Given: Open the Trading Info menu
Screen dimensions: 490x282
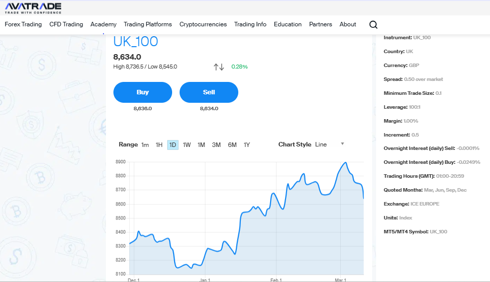Looking at the screenshot, I should pos(250,24).
